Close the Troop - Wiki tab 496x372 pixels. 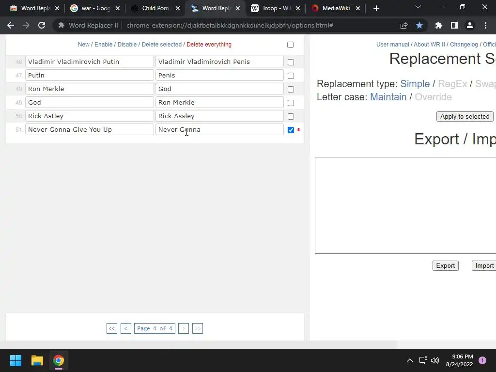[298, 9]
